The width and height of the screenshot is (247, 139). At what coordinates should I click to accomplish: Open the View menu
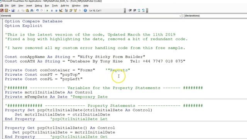pos(21,5)
